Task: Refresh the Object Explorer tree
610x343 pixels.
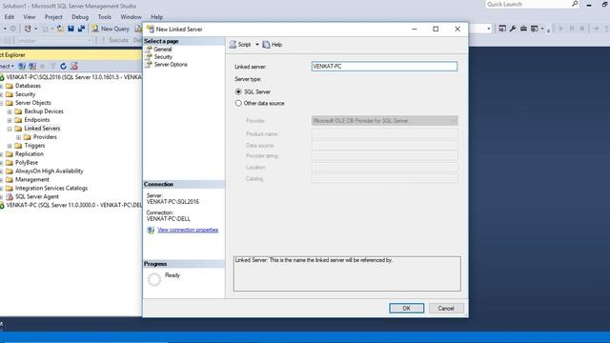Action: coord(64,66)
